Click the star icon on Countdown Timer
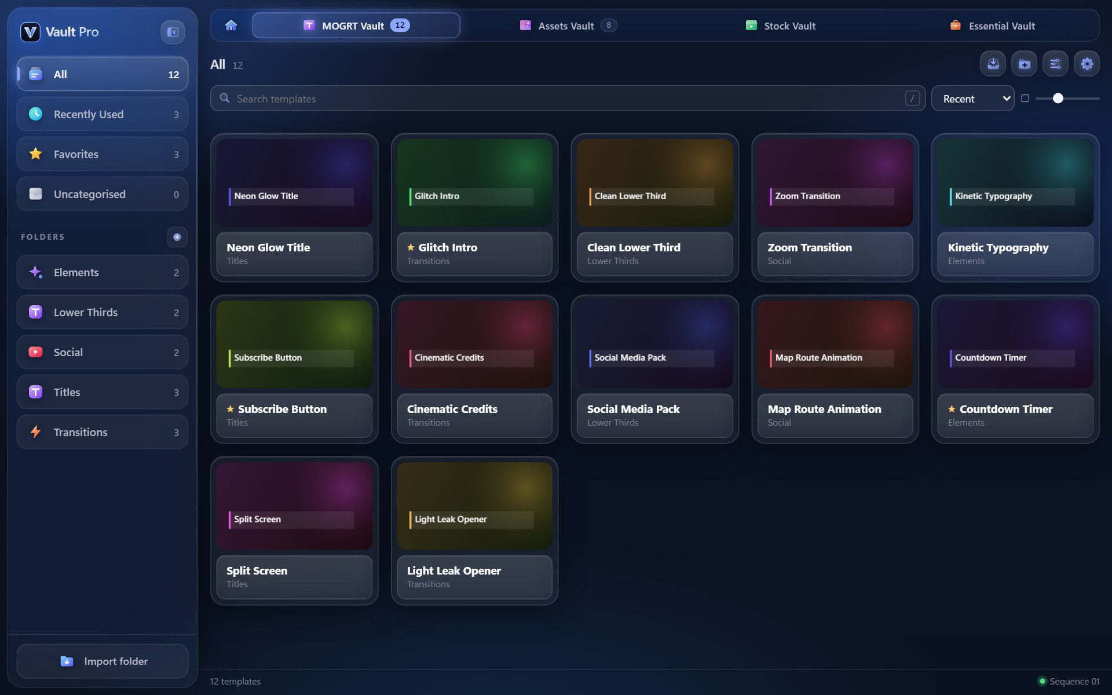Viewport: 1112px width, 695px height. [x=952, y=409]
